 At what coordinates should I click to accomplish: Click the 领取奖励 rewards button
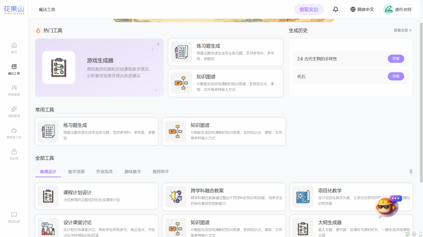pyautogui.click(x=309, y=9)
